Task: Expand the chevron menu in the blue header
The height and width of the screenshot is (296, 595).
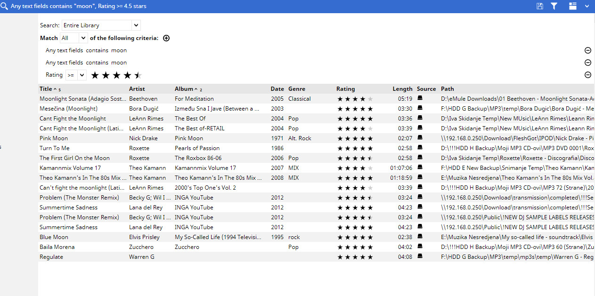Action: click(x=587, y=6)
